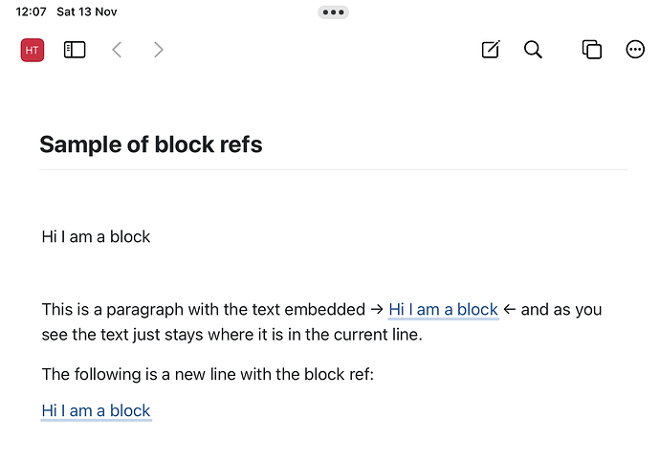Go back with the left chevron
The image size is (660, 462).
pos(117,50)
